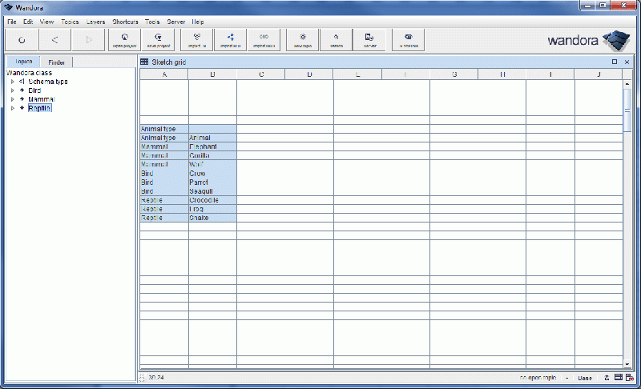Screen dimensions: 641x389
Task: Click column C header in grid
Action: (261, 74)
